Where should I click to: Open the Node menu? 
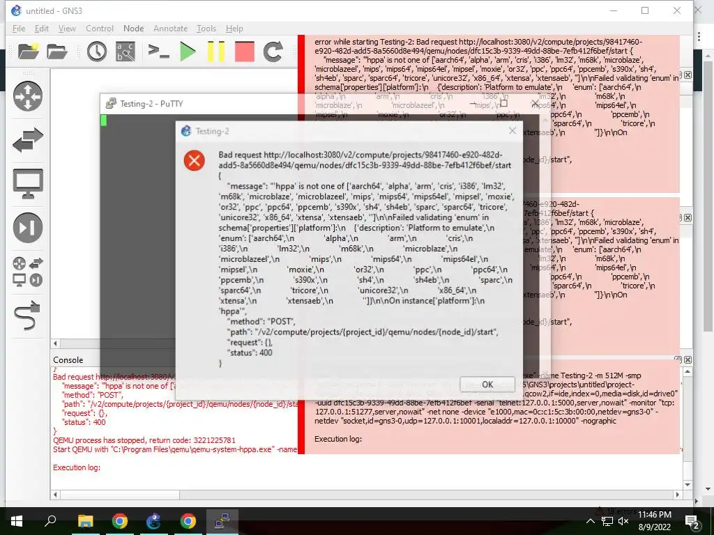(x=133, y=28)
